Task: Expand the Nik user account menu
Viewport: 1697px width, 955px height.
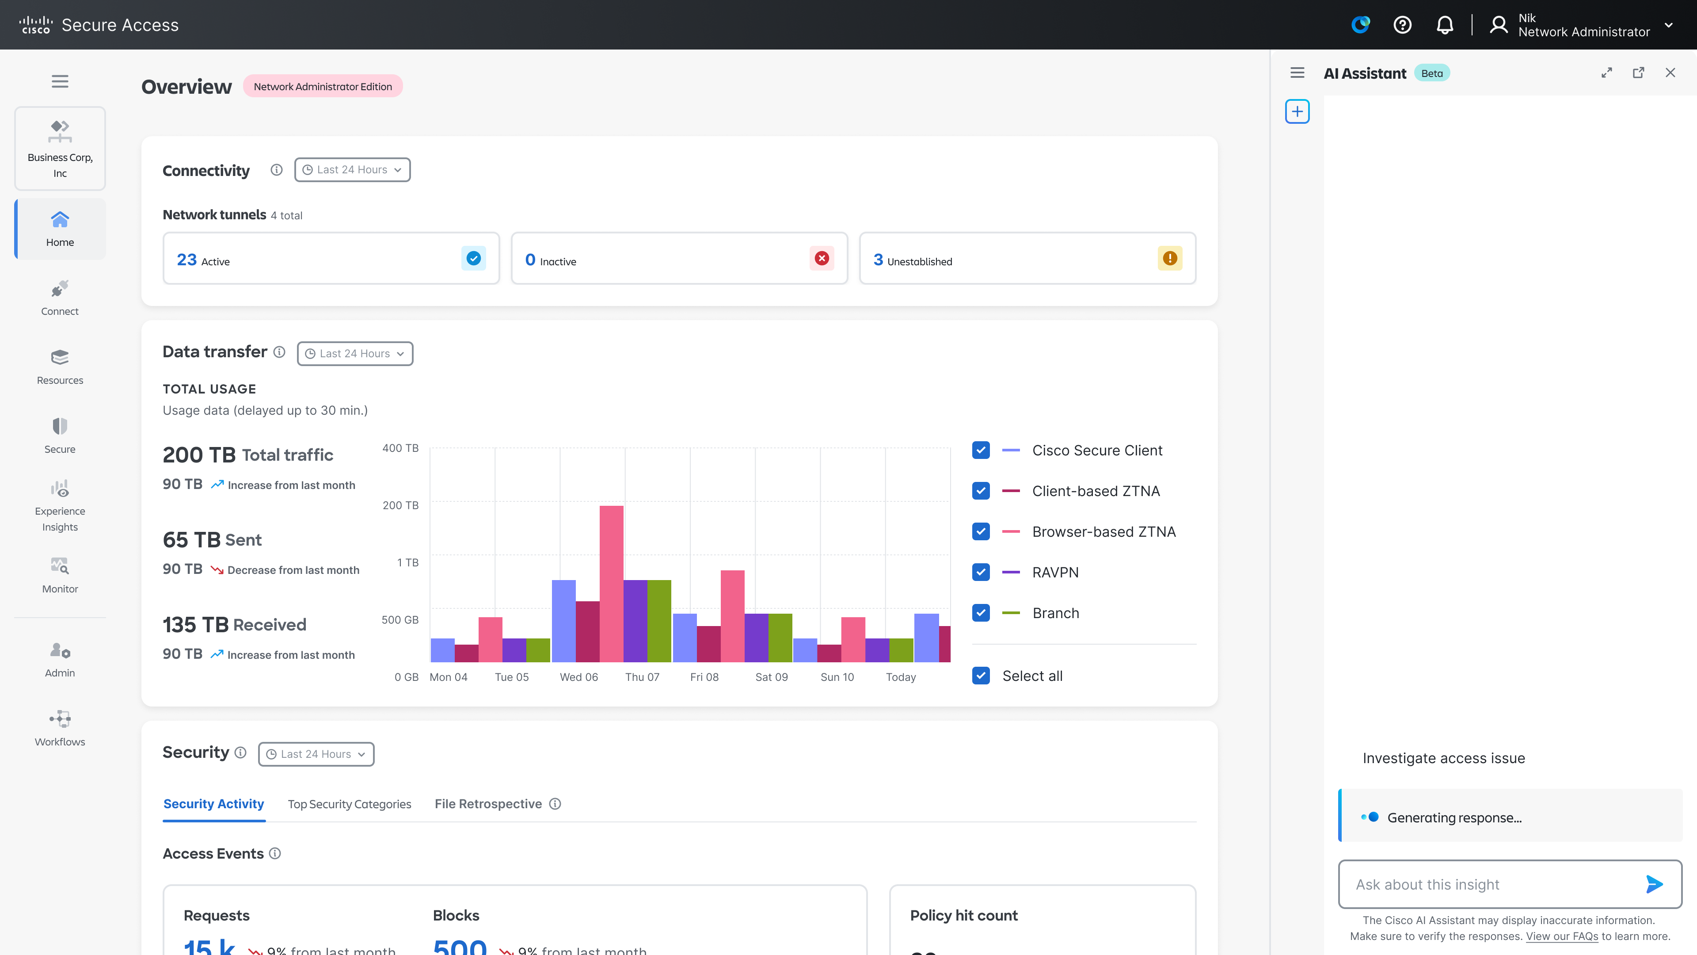Action: [1668, 25]
